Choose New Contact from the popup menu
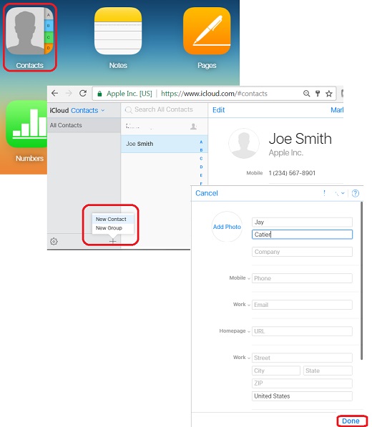This screenshot has height=427, width=372. click(x=113, y=219)
